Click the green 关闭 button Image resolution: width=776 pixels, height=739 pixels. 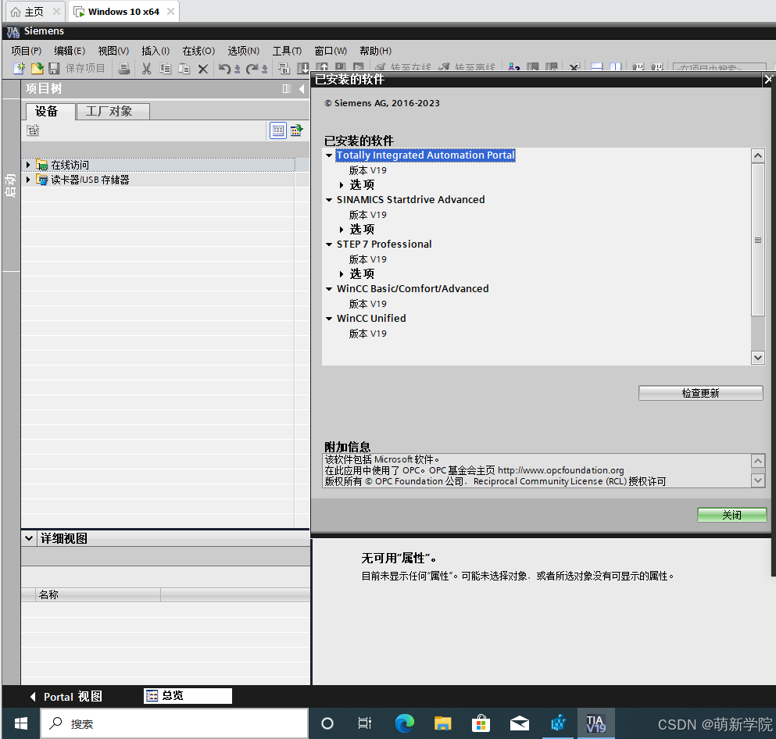(732, 515)
